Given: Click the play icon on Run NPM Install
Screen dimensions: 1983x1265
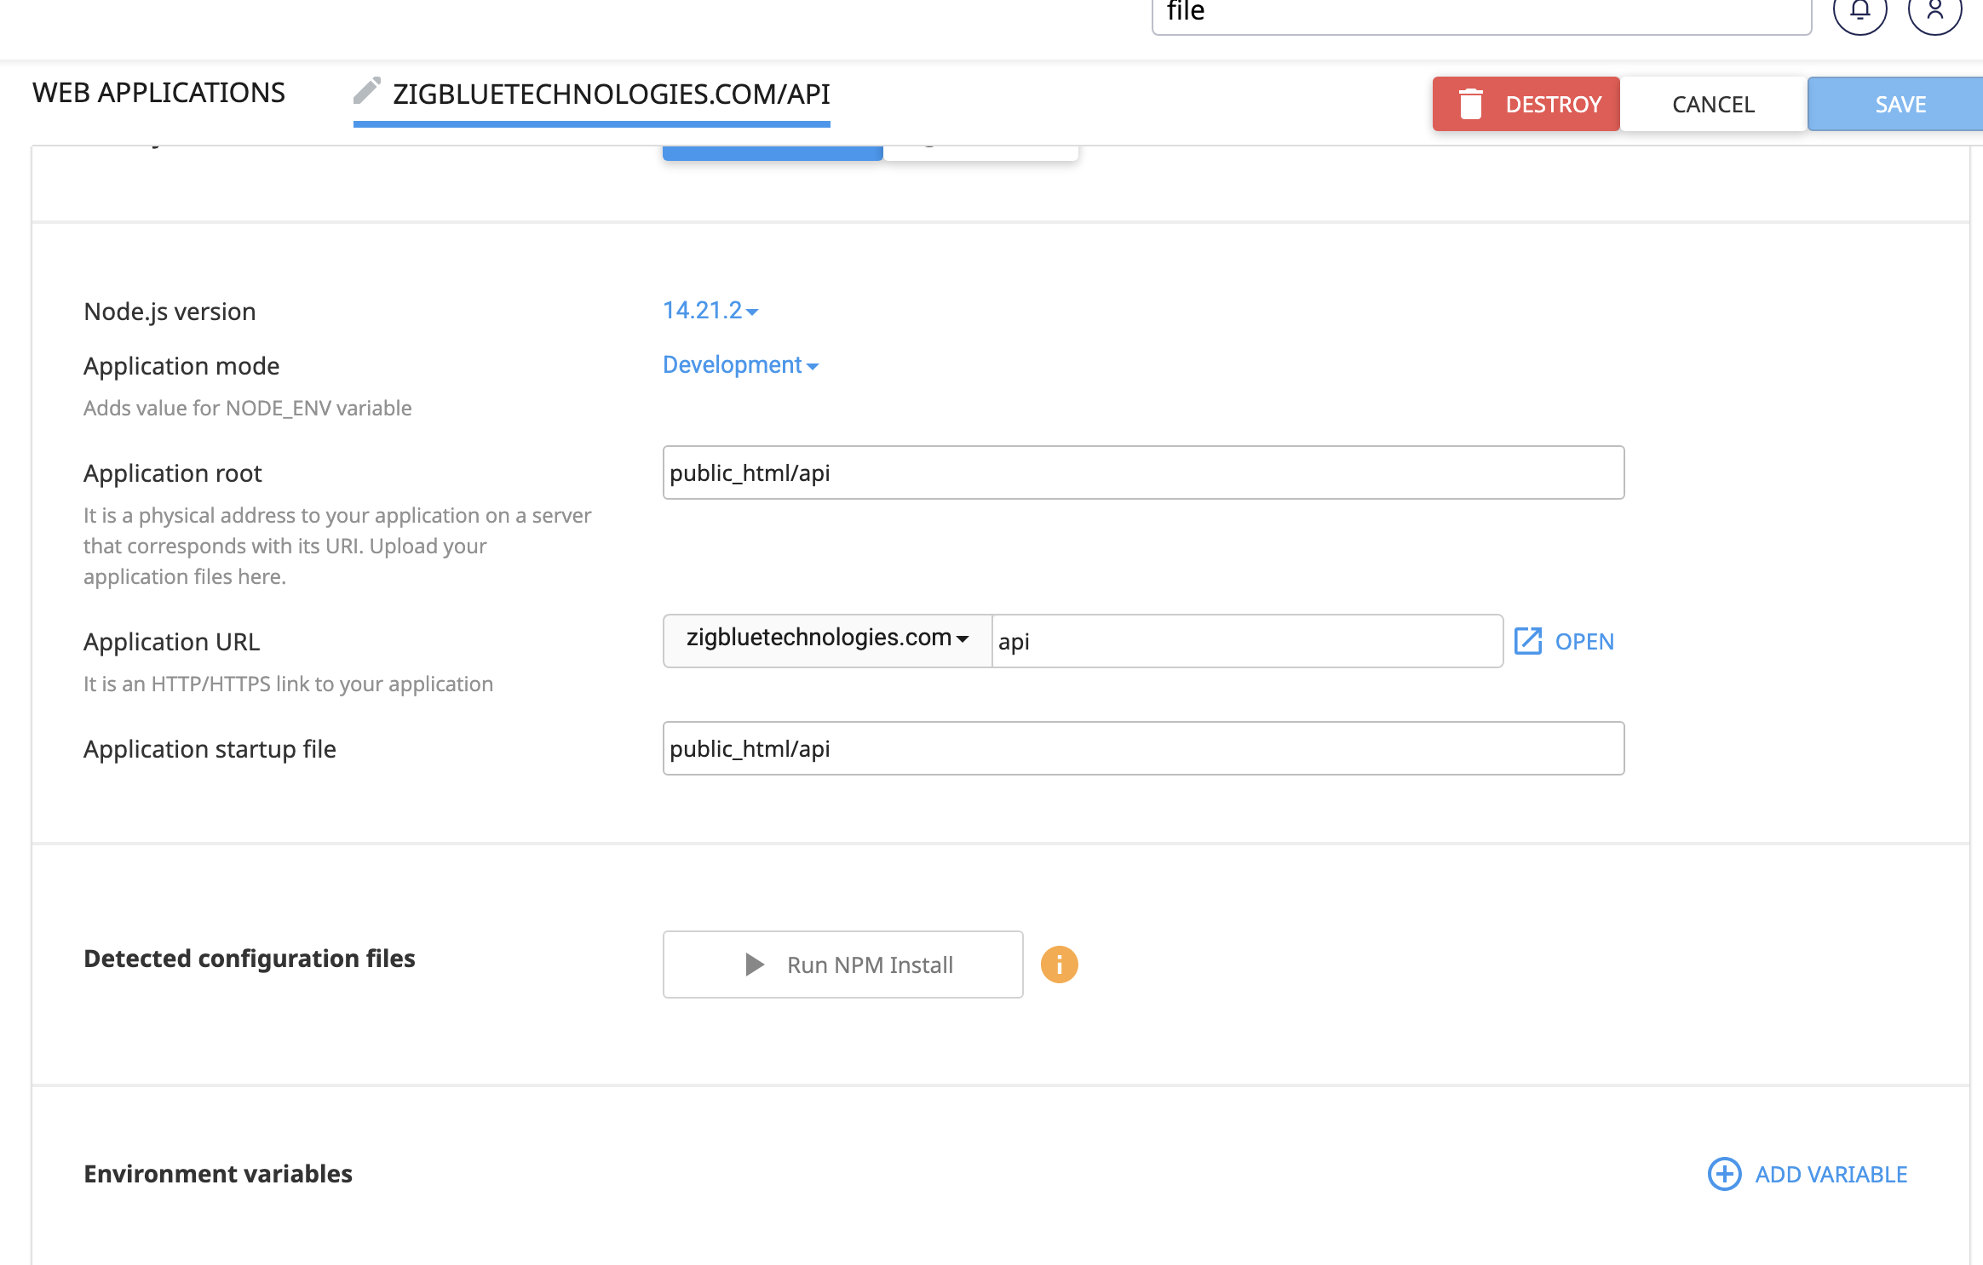Looking at the screenshot, I should [x=754, y=964].
